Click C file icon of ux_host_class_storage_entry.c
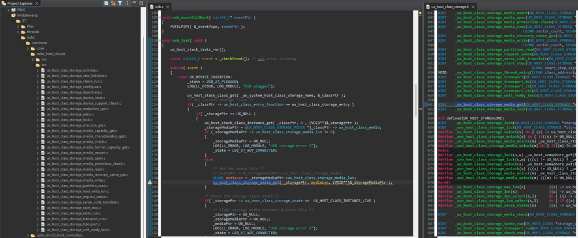Viewport: 578px width, 238px height. click(x=43, y=115)
